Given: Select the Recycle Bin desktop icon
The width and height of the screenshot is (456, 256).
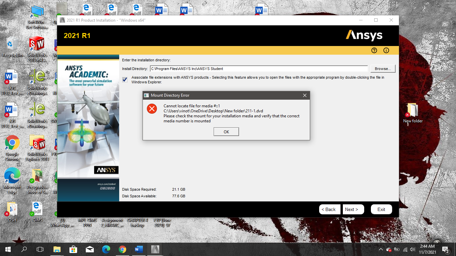Looking at the screenshot, I should [12, 47].
